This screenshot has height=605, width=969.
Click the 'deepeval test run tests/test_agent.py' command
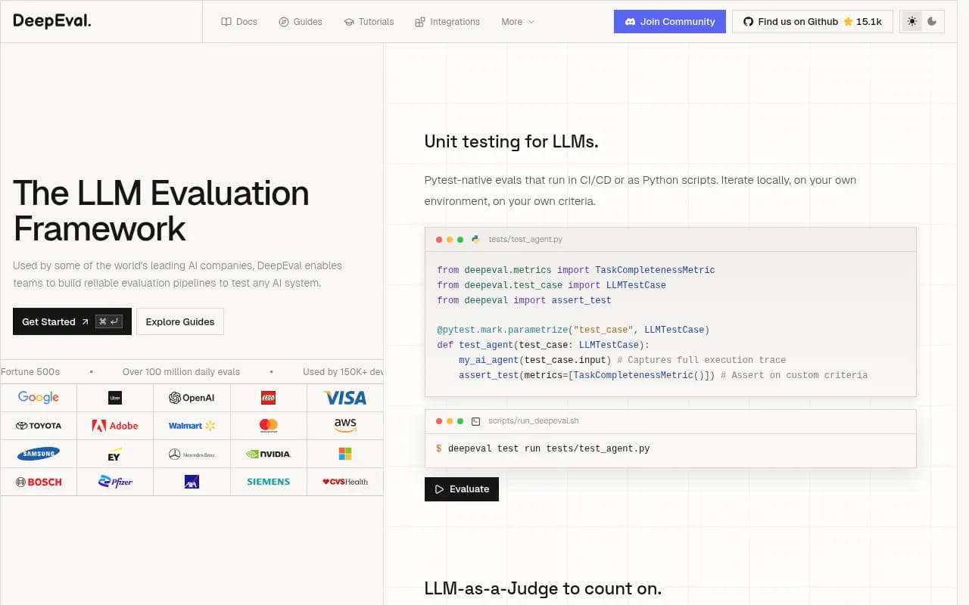point(549,448)
